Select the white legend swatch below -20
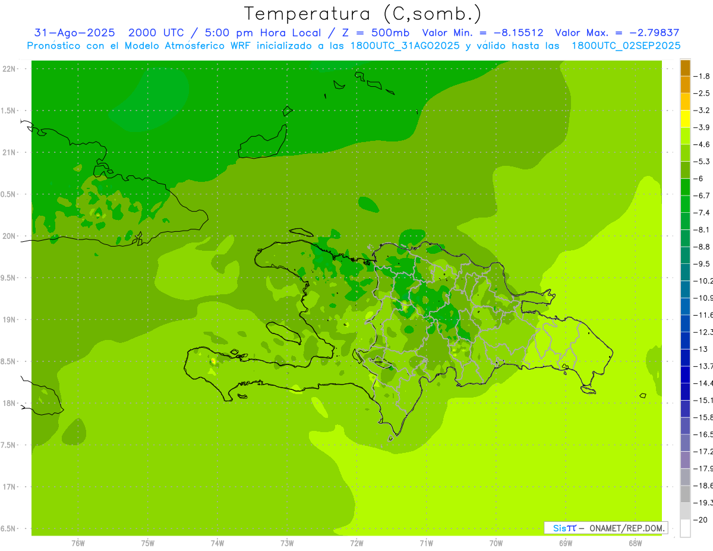This screenshot has width=713, height=551. click(x=685, y=528)
